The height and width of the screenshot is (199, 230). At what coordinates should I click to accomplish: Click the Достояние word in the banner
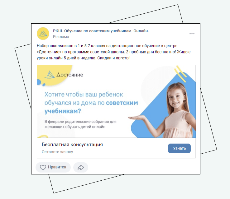tap(70, 75)
